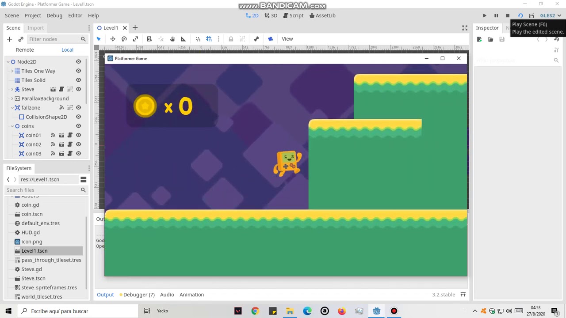
Task: Collapse the fallzone node
Action: (x=12, y=108)
